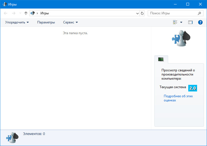Click the Текущая система label
Screen dimensions: 207x146
(173, 87)
